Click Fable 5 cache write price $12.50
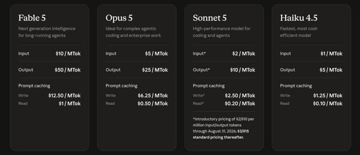The image size is (360, 155). pos(64,95)
